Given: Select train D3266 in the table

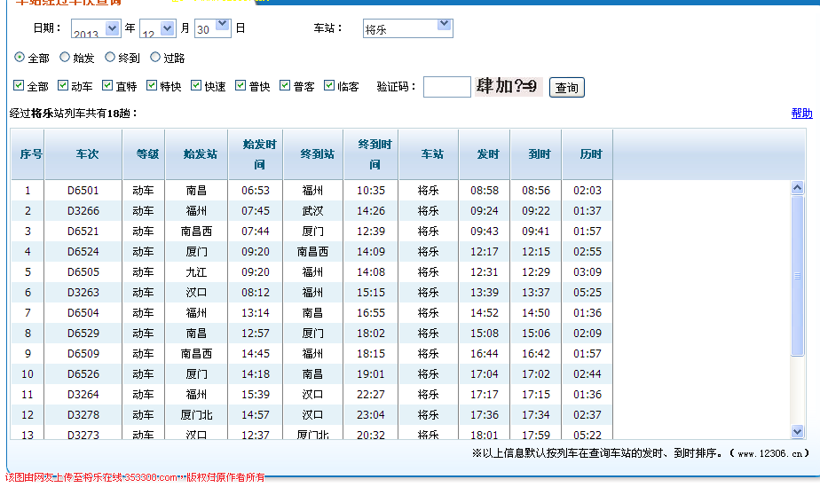Looking at the screenshot, I should point(83,210).
